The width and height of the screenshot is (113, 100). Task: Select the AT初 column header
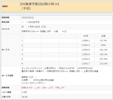point(86,36)
